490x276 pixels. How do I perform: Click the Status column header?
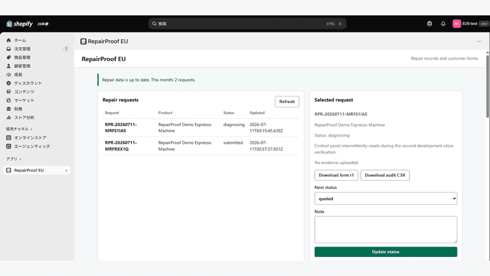click(229, 113)
